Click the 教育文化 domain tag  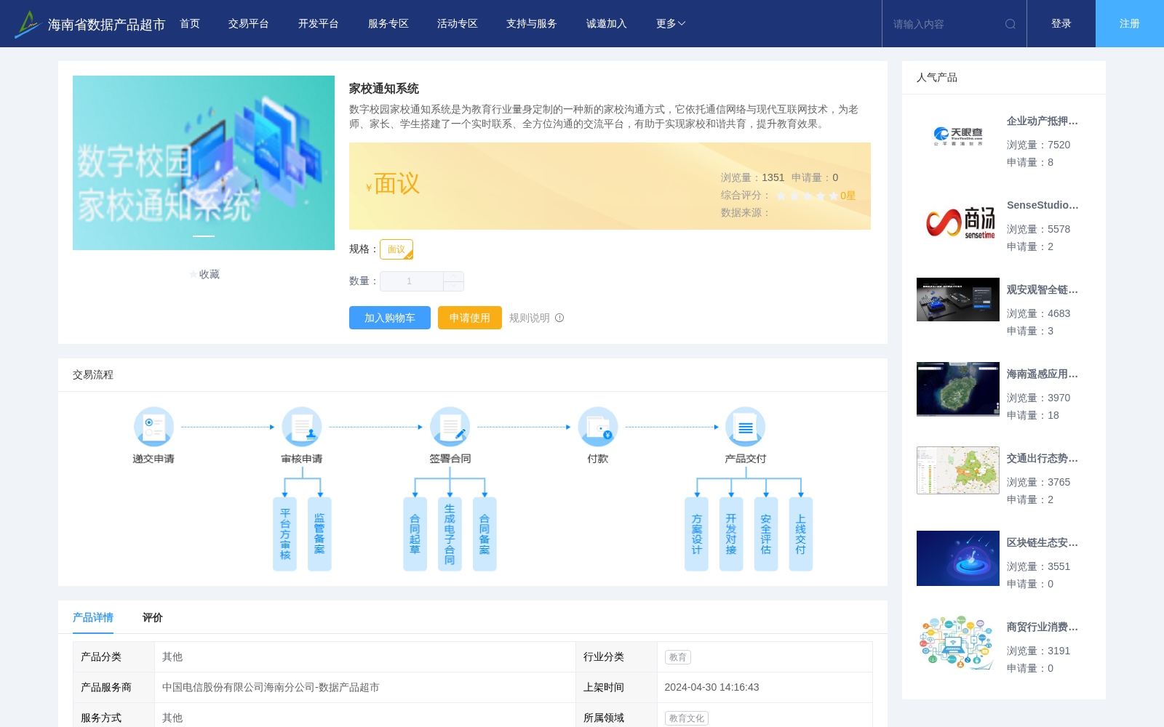(x=687, y=718)
